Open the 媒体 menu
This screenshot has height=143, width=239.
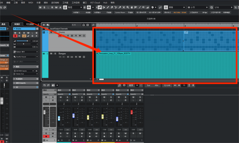(46, 2)
